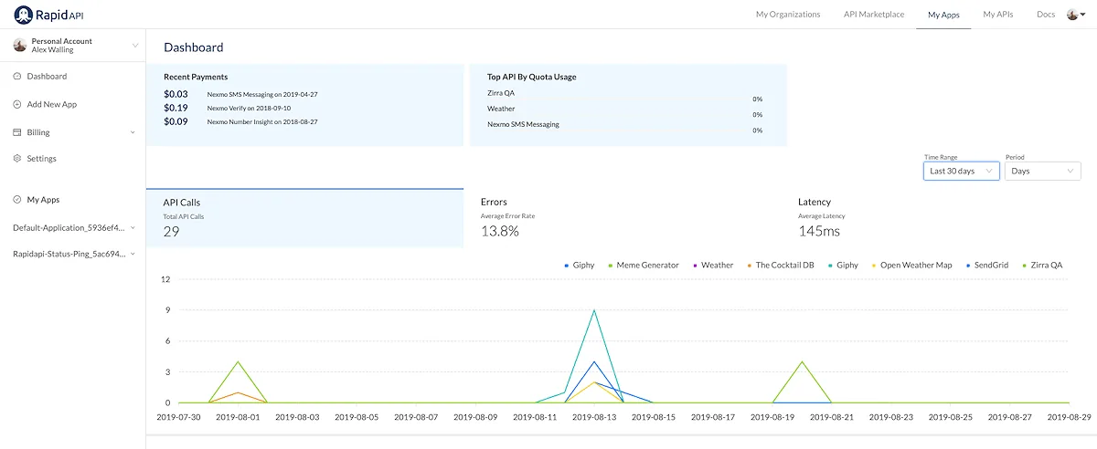Switch to the API Marketplace tab
The width and height of the screenshot is (1097, 449).
(x=873, y=15)
